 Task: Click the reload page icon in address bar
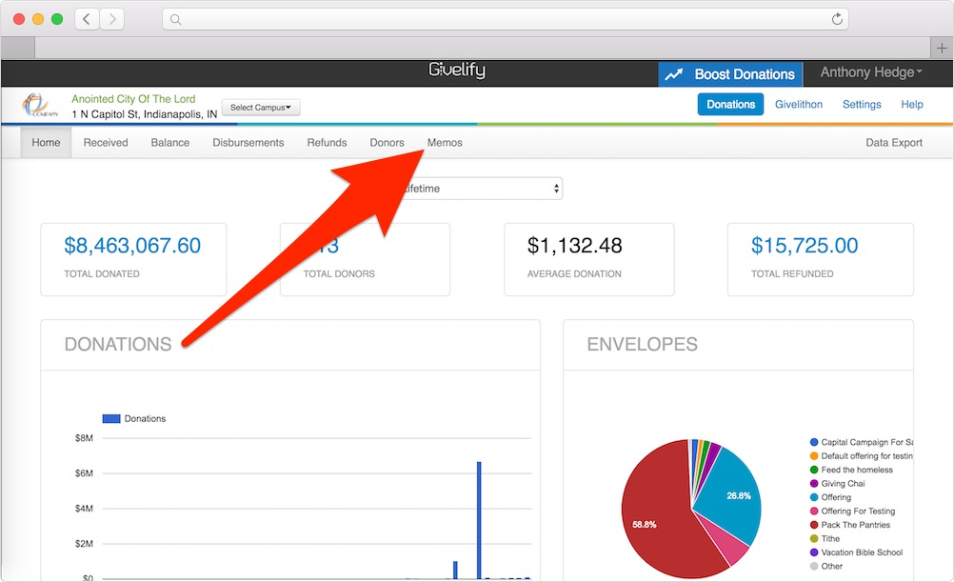(x=837, y=19)
